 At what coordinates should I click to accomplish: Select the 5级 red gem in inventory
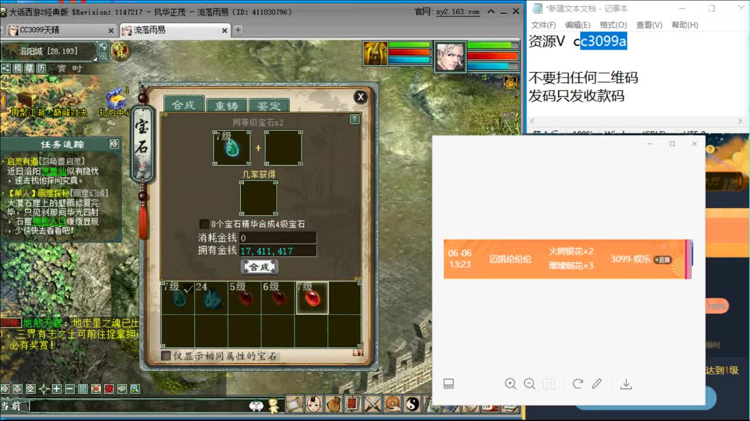tap(245, 298)
